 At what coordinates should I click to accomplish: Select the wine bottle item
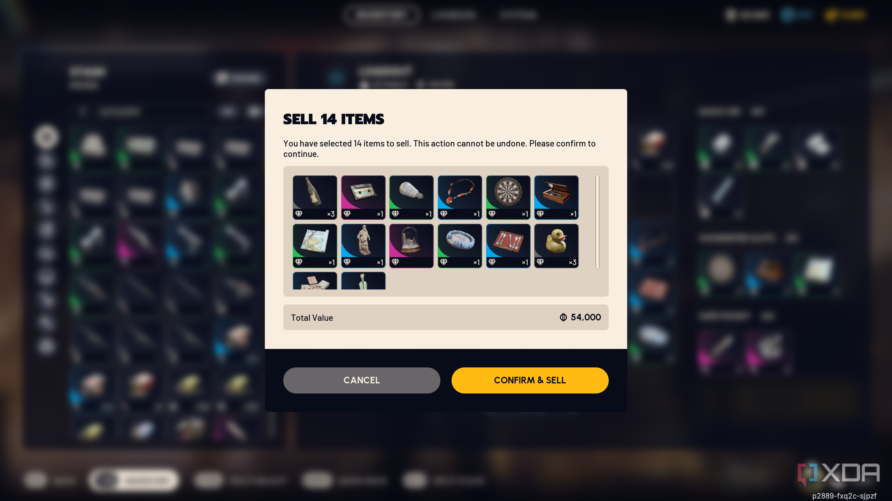pos(315,197)
